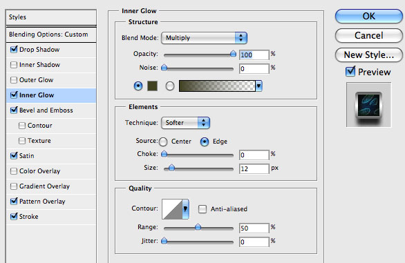The image size is (405, 263).
Task: Enable Outer Glow effect checkbox
Action: 14,80
